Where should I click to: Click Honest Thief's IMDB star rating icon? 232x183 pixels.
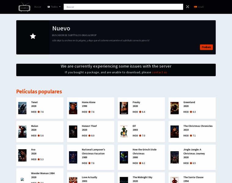89,135
